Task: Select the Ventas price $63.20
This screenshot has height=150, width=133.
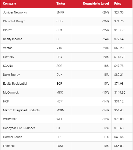Action: (119, 48)
